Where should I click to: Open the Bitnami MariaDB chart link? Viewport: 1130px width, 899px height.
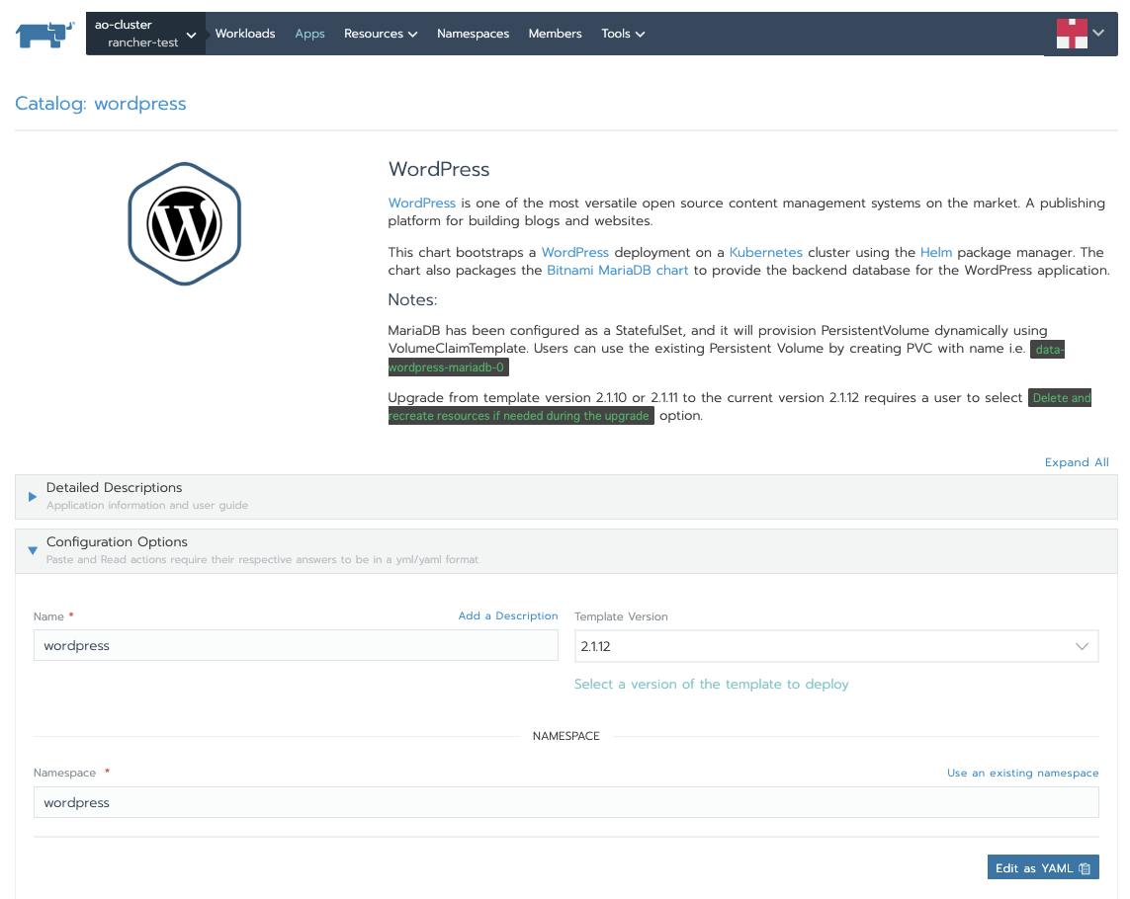pyautogui.click(x=618, y=270)
